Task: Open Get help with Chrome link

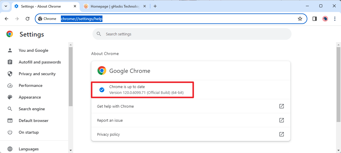Action: [191, 106]
